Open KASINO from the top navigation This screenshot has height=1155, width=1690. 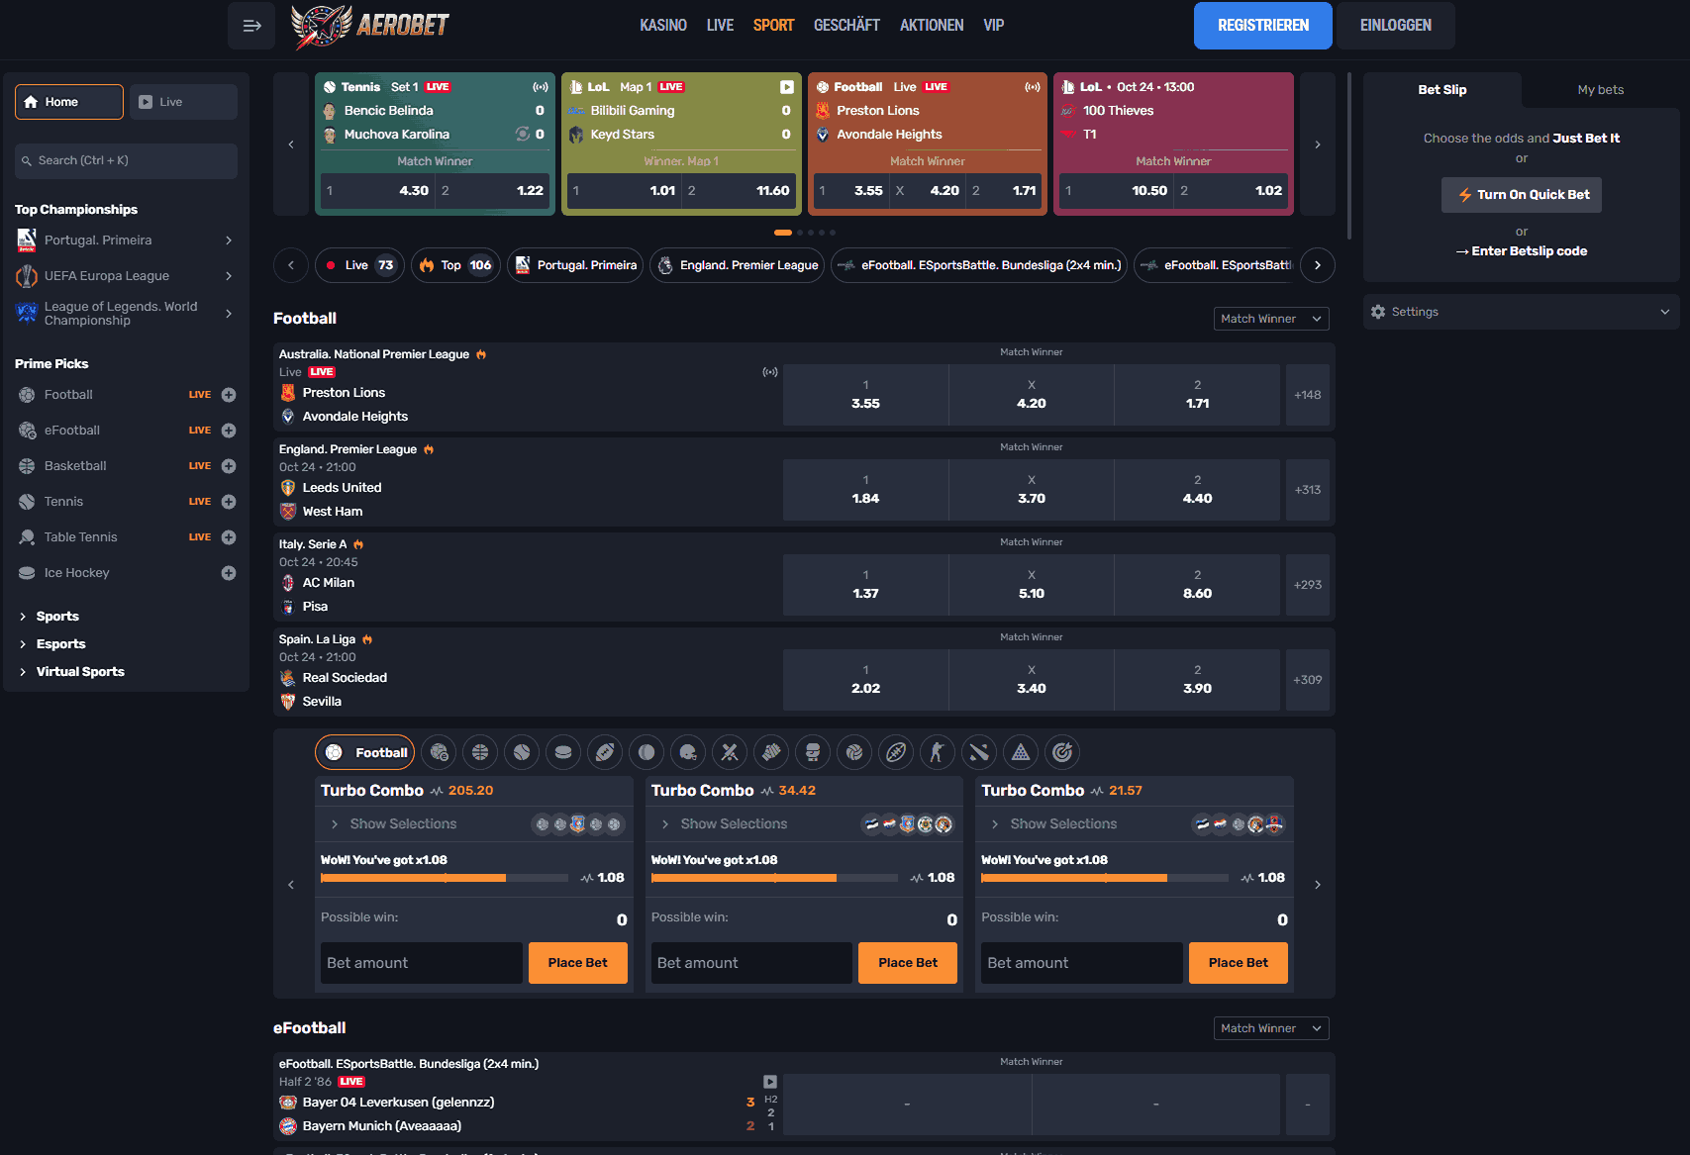[x=662, y=26]
